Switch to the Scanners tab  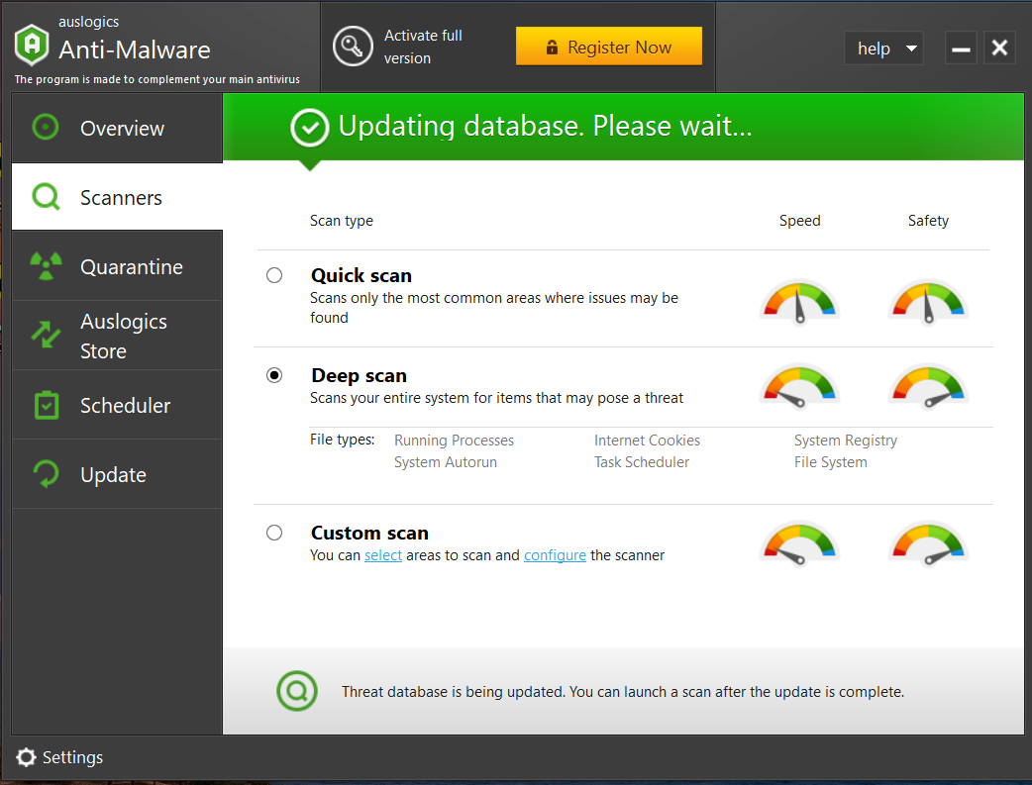tap(117, 197)
